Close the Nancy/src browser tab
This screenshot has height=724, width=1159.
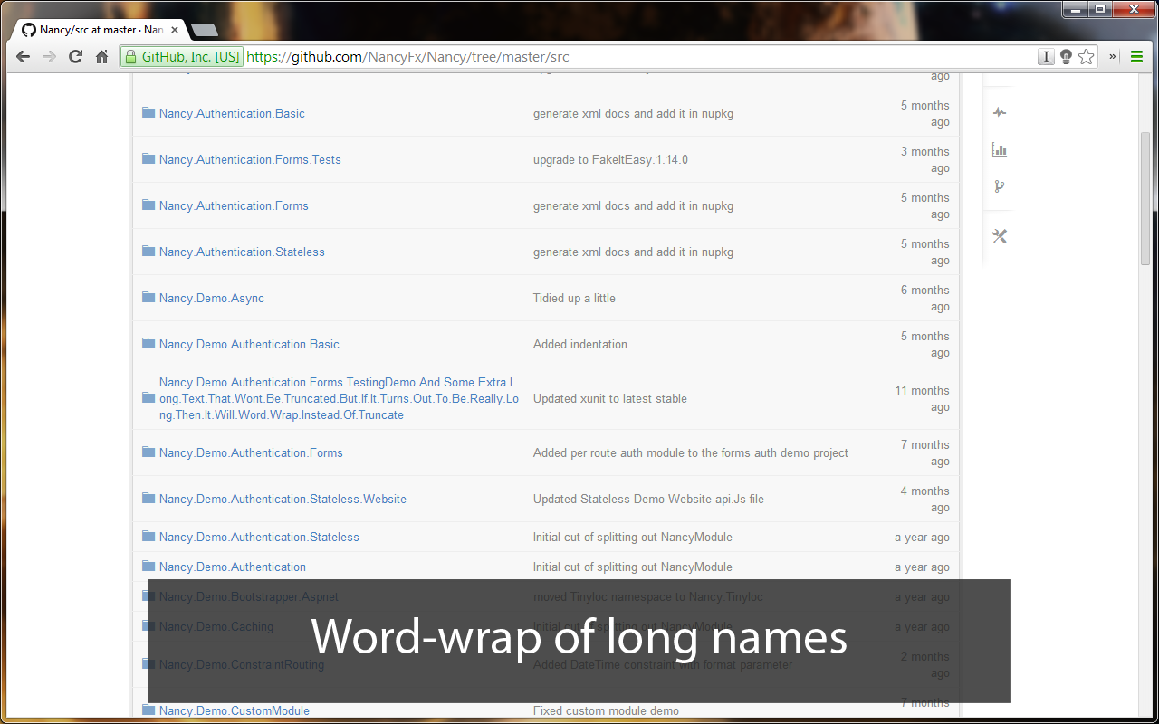pyautogui.click(x=175, y=30)
